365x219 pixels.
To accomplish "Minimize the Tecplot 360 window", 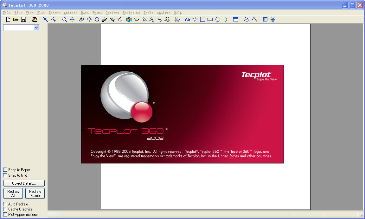I will (345, 5).
